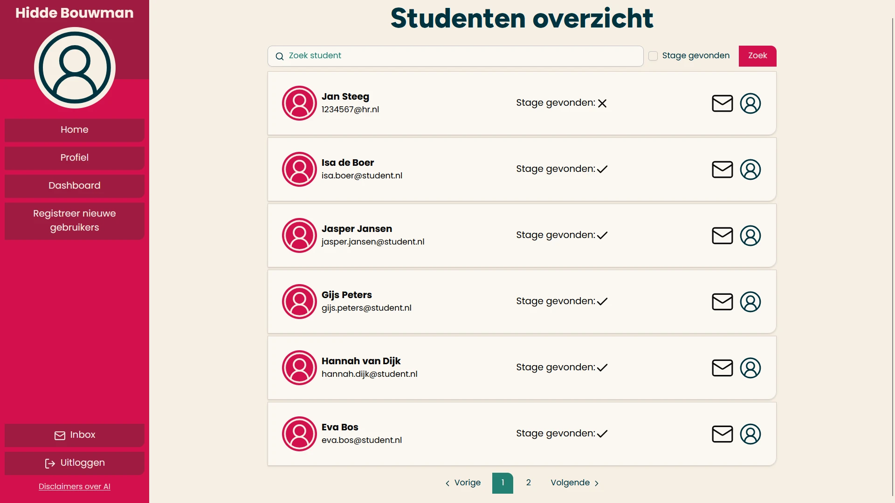Enable the Stage gevonden filter checkbox
The image size is (895, 503).
point(653,55)
